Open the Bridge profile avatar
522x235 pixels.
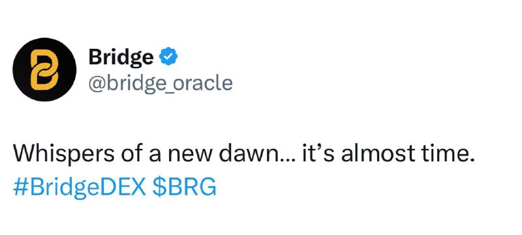coord(44,70)
